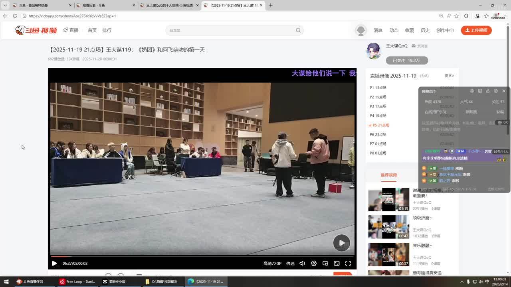Open the 直播 nav link
Screen dimensions: 511x287
tap(71, 30)
